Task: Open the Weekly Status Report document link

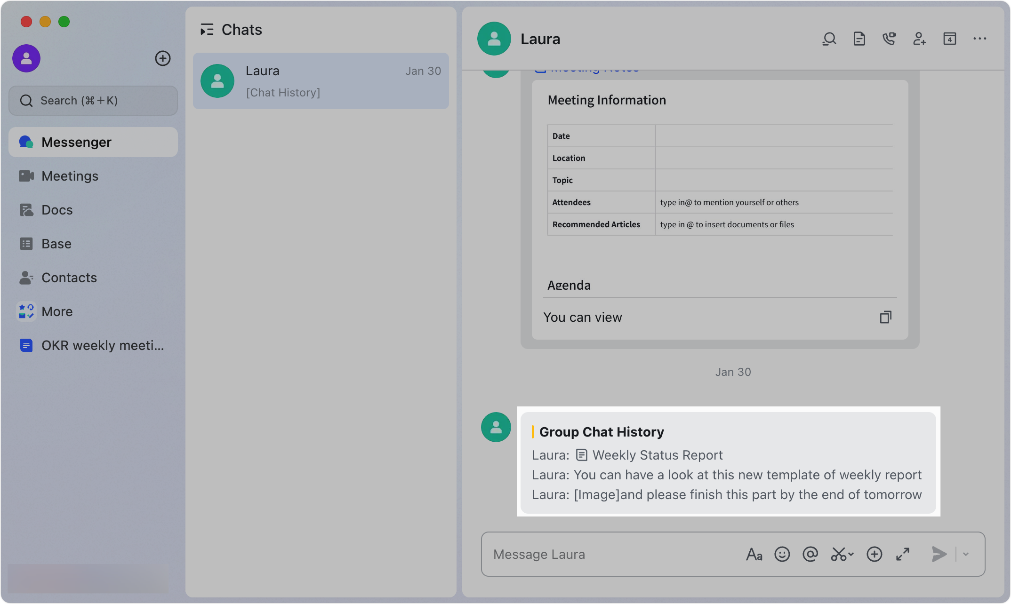Action: point(657,455)
